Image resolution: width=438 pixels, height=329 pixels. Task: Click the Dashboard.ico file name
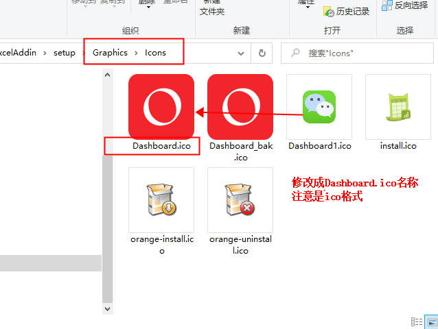pos(161,146)
